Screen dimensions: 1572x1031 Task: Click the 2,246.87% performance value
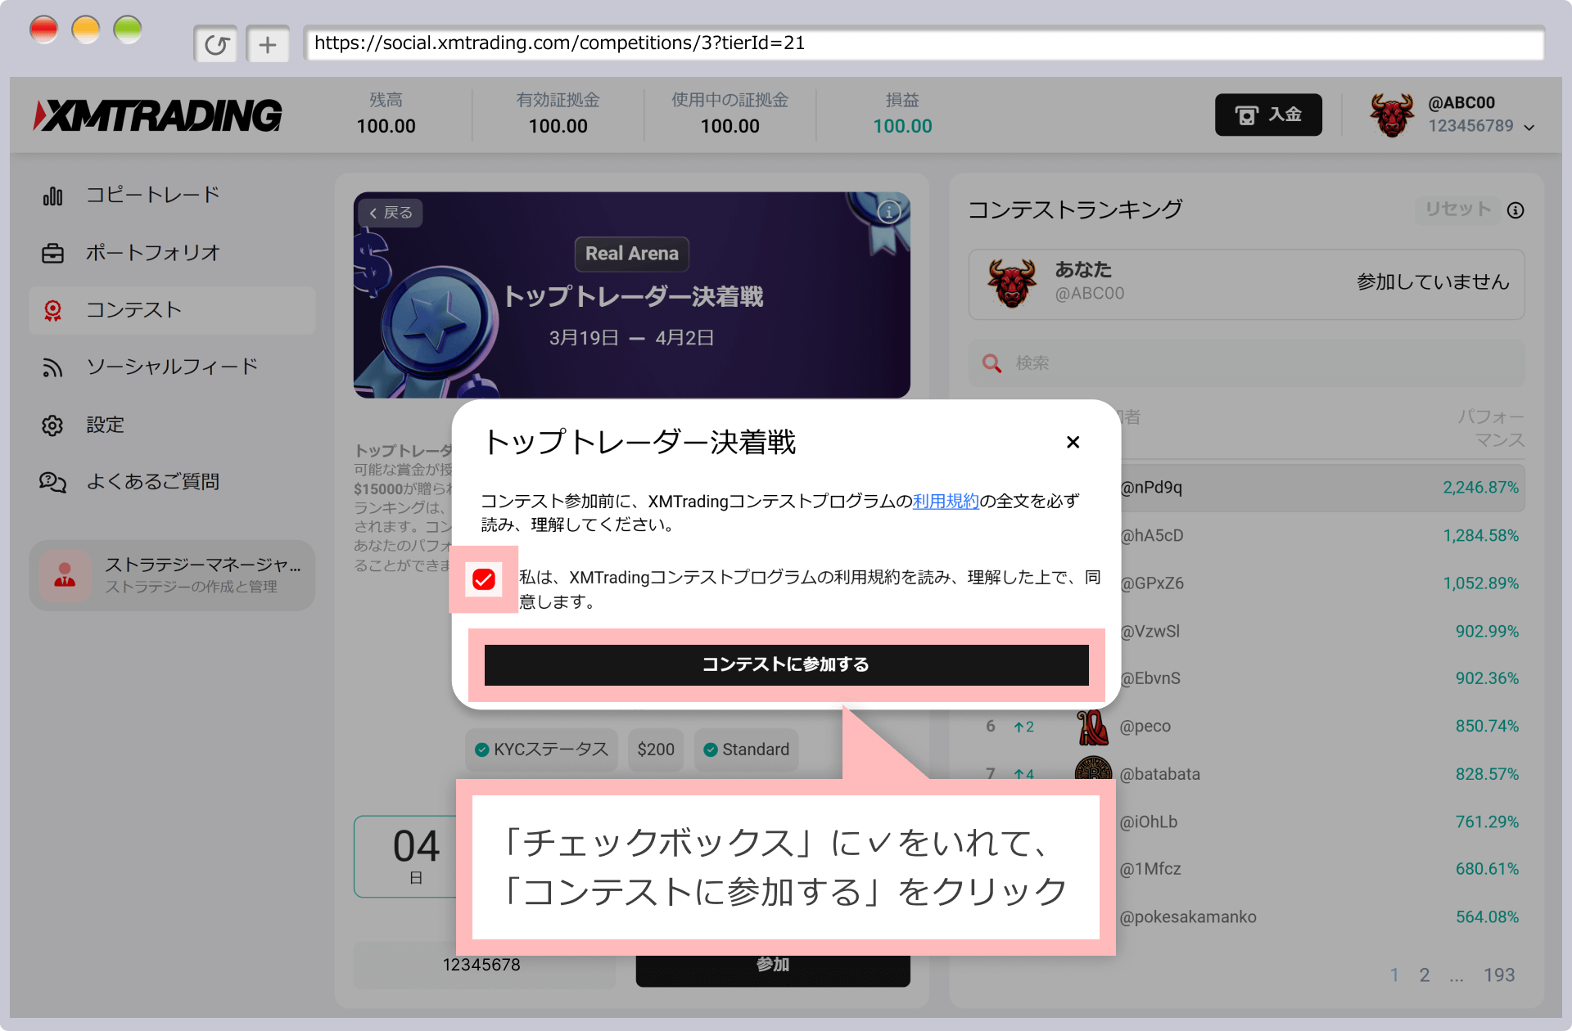pos(1480,488)
